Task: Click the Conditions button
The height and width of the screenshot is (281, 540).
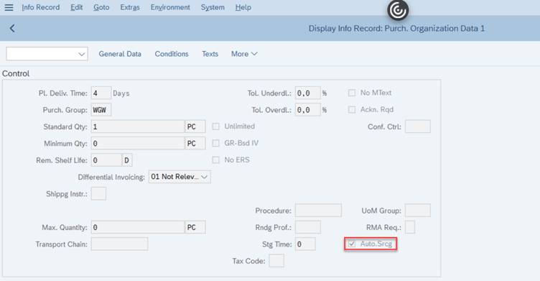Action: (172, 54)
